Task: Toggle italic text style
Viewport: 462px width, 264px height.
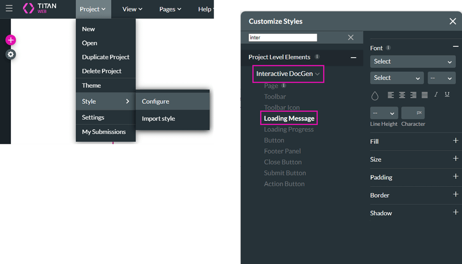Action: tap(436, 95)
